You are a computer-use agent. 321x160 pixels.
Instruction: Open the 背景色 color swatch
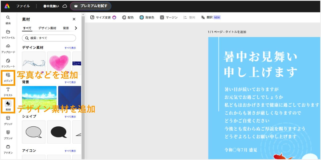coord(147,17)
